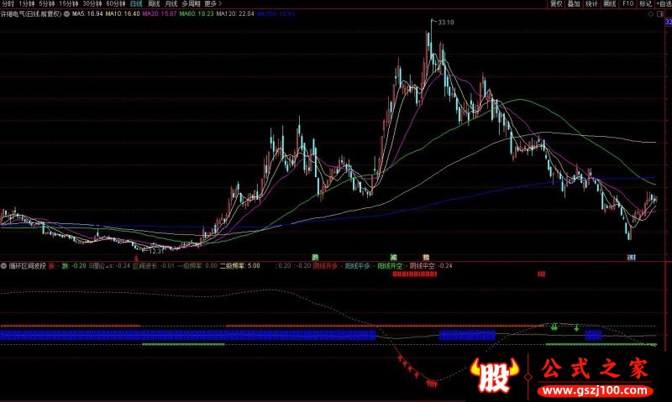Open F10 company information

(x=627, y=4)
